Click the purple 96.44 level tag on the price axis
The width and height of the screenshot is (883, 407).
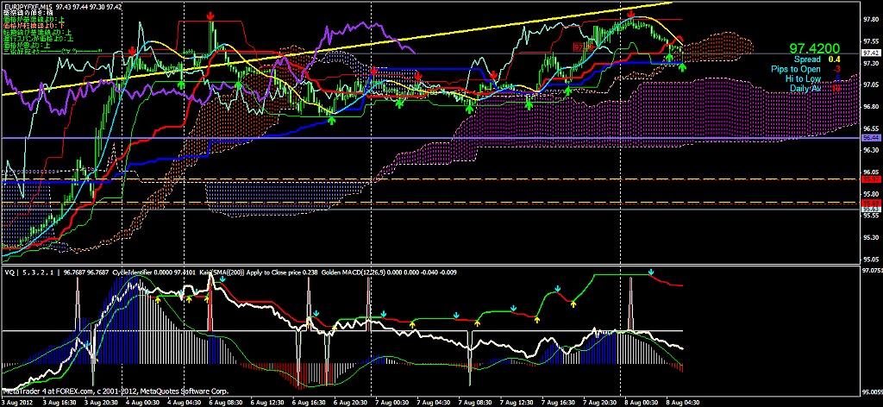click(x=870, y=138)
